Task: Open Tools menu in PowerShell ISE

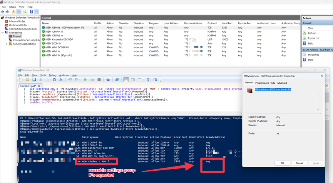Action: (x=43, y=75)
